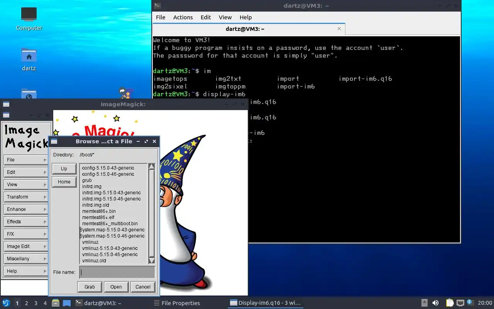
Task: Expand the F/X submenu in ImageMagick
Action: (25, 234)
